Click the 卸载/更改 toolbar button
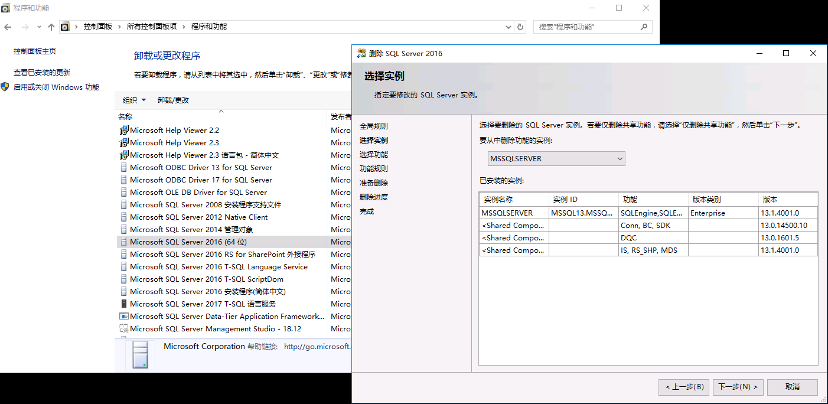The height and width of the screenshot is (404, 828). (x=173, y=100)
